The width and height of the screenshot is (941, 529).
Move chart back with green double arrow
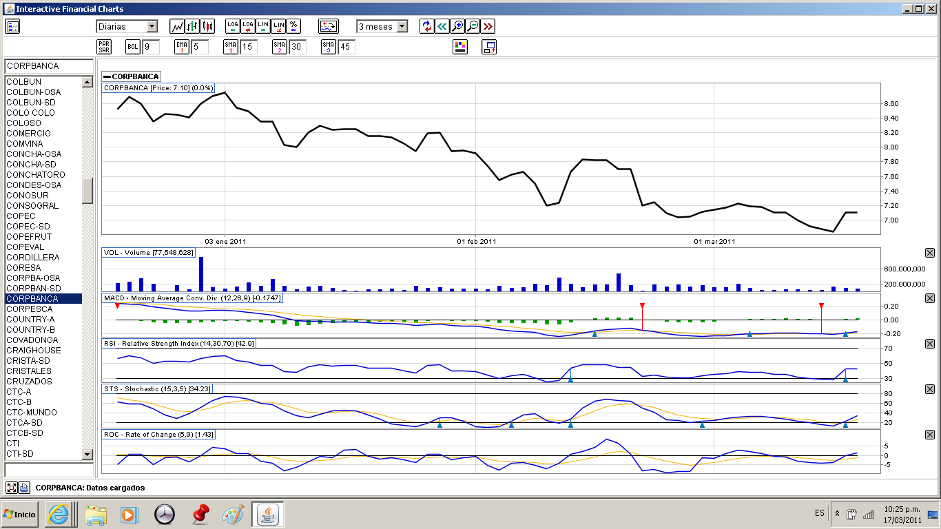tap(442, 26)
